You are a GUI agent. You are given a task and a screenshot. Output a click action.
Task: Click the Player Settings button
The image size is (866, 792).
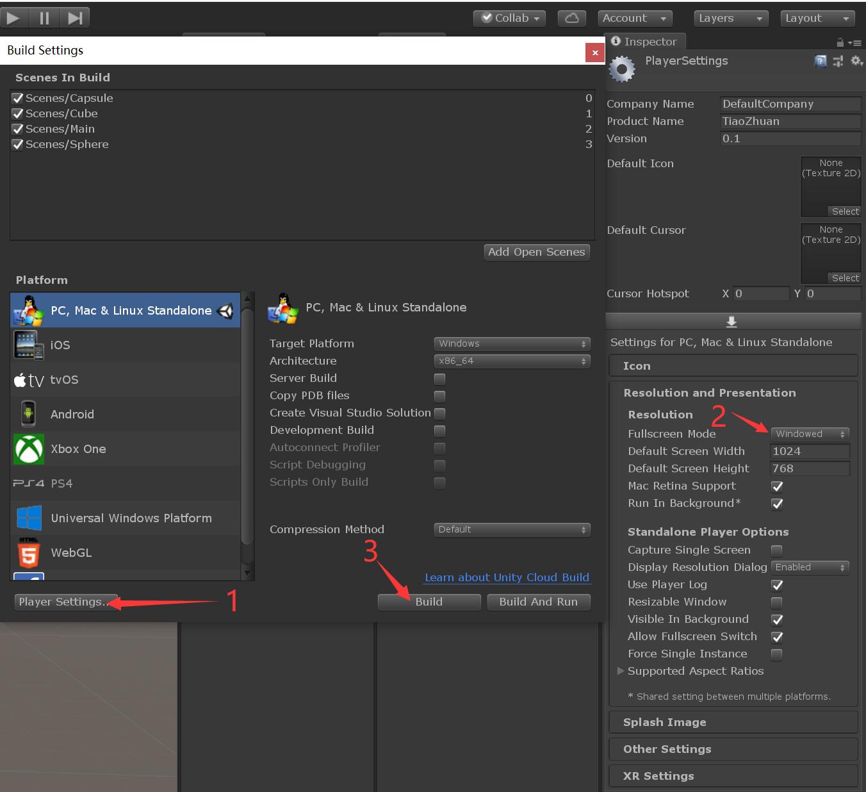pos(67,602)
